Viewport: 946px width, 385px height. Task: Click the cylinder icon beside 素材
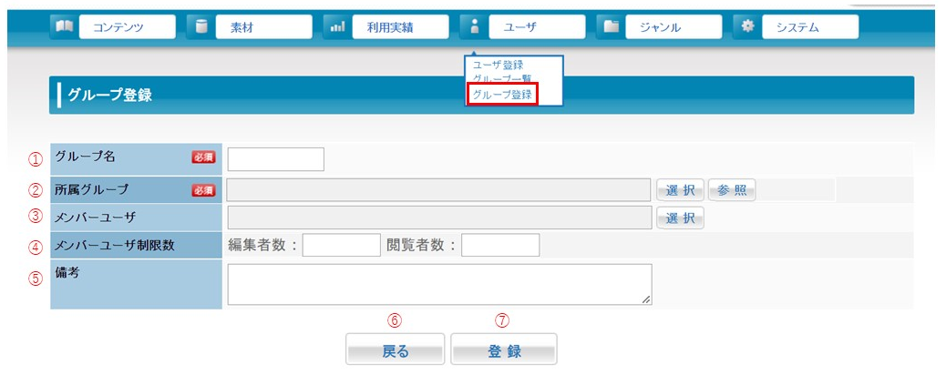(x=200, y=27)
